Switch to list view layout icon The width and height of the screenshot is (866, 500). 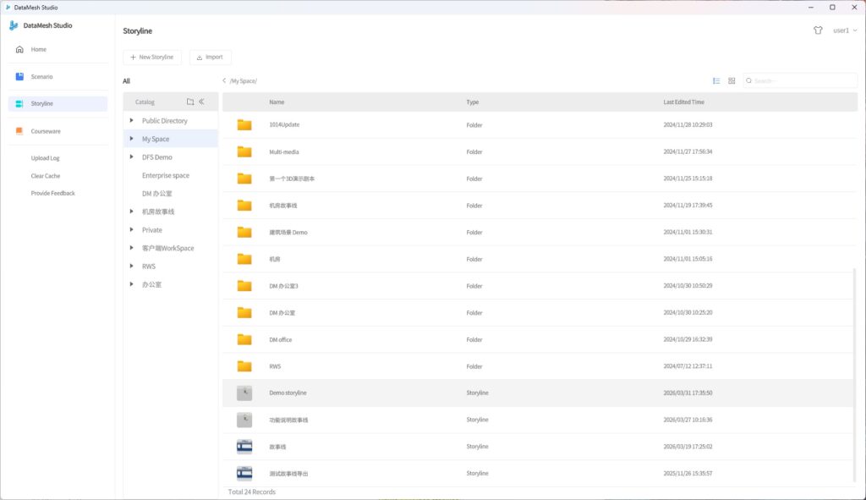coord(716,81)
